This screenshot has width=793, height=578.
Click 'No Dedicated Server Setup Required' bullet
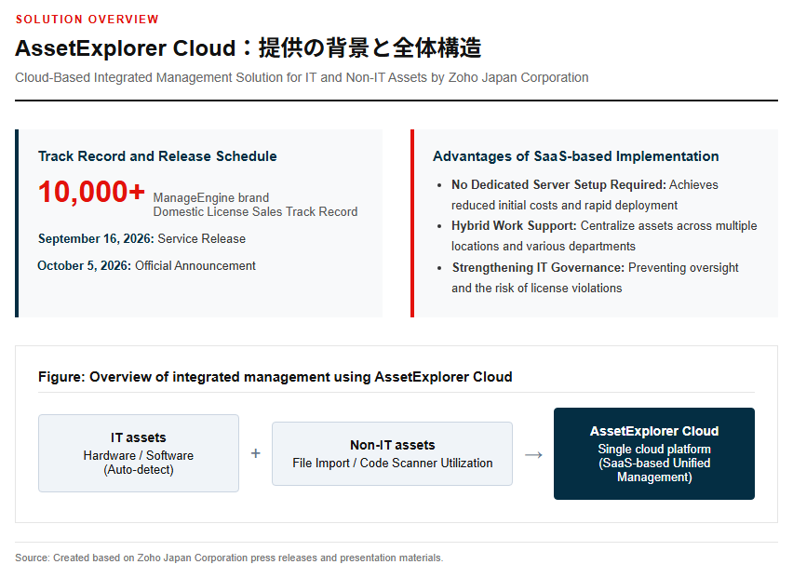585,195
